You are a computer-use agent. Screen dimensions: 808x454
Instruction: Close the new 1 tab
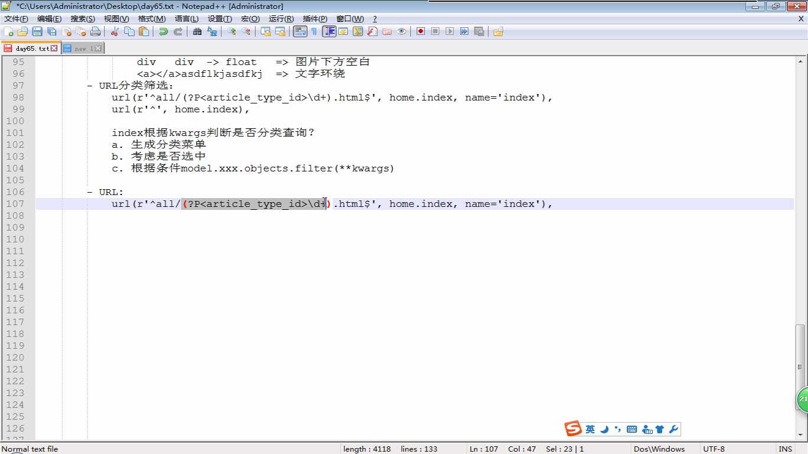(x=98, y=48)
